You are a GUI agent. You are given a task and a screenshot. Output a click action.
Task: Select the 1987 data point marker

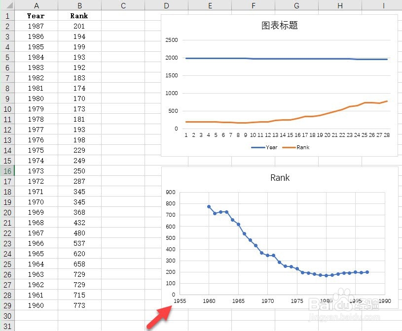[x=367, y=272]
